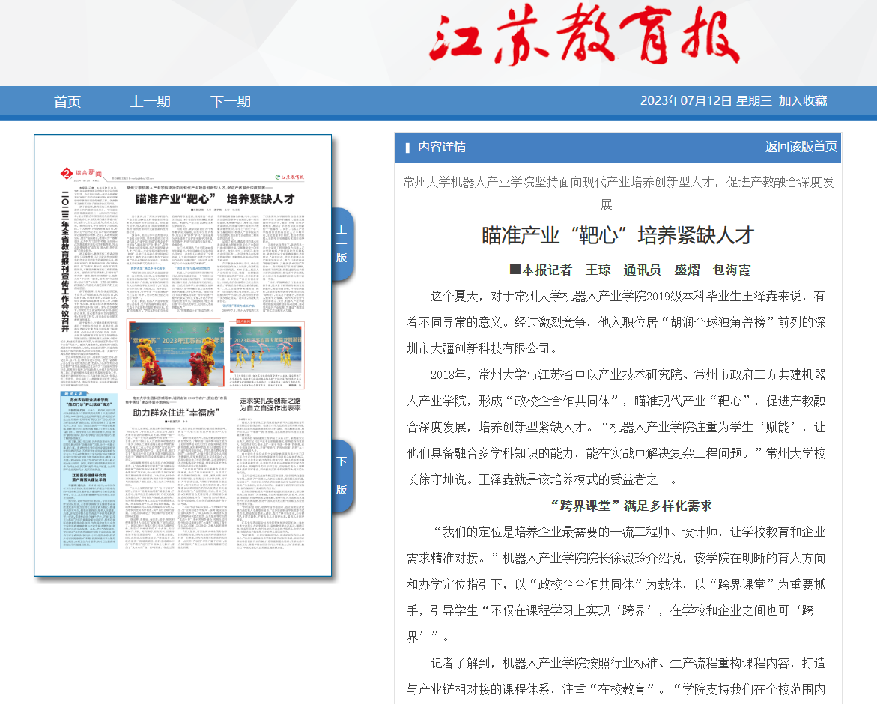Click the 内容详情 panel header marker
Viewport: 877px width, 704px height.
click(x=407, y=148)
